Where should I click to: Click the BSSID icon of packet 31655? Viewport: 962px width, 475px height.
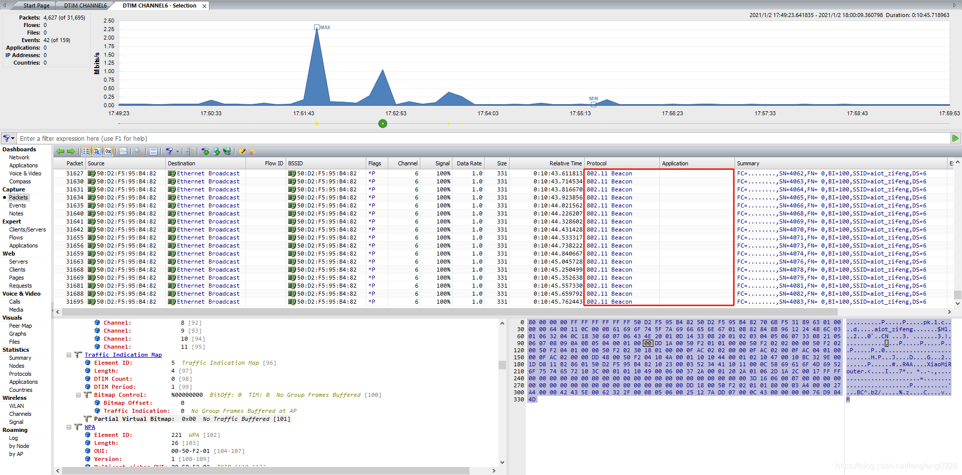pyautogui.click(x=292, y=238)
